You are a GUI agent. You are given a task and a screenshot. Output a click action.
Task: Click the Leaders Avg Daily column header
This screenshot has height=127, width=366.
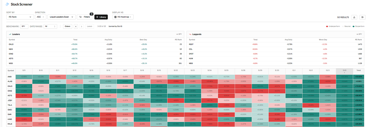click(108, 39)
